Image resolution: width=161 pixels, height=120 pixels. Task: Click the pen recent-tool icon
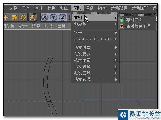[x=33, y=17]
